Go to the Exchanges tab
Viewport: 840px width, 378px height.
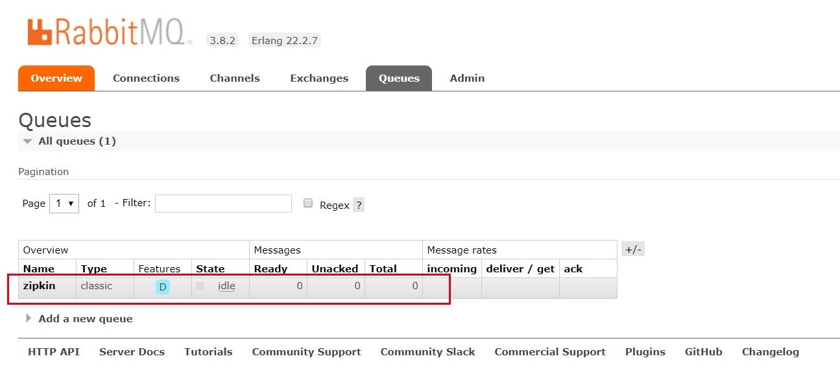[x=318, y=78]
